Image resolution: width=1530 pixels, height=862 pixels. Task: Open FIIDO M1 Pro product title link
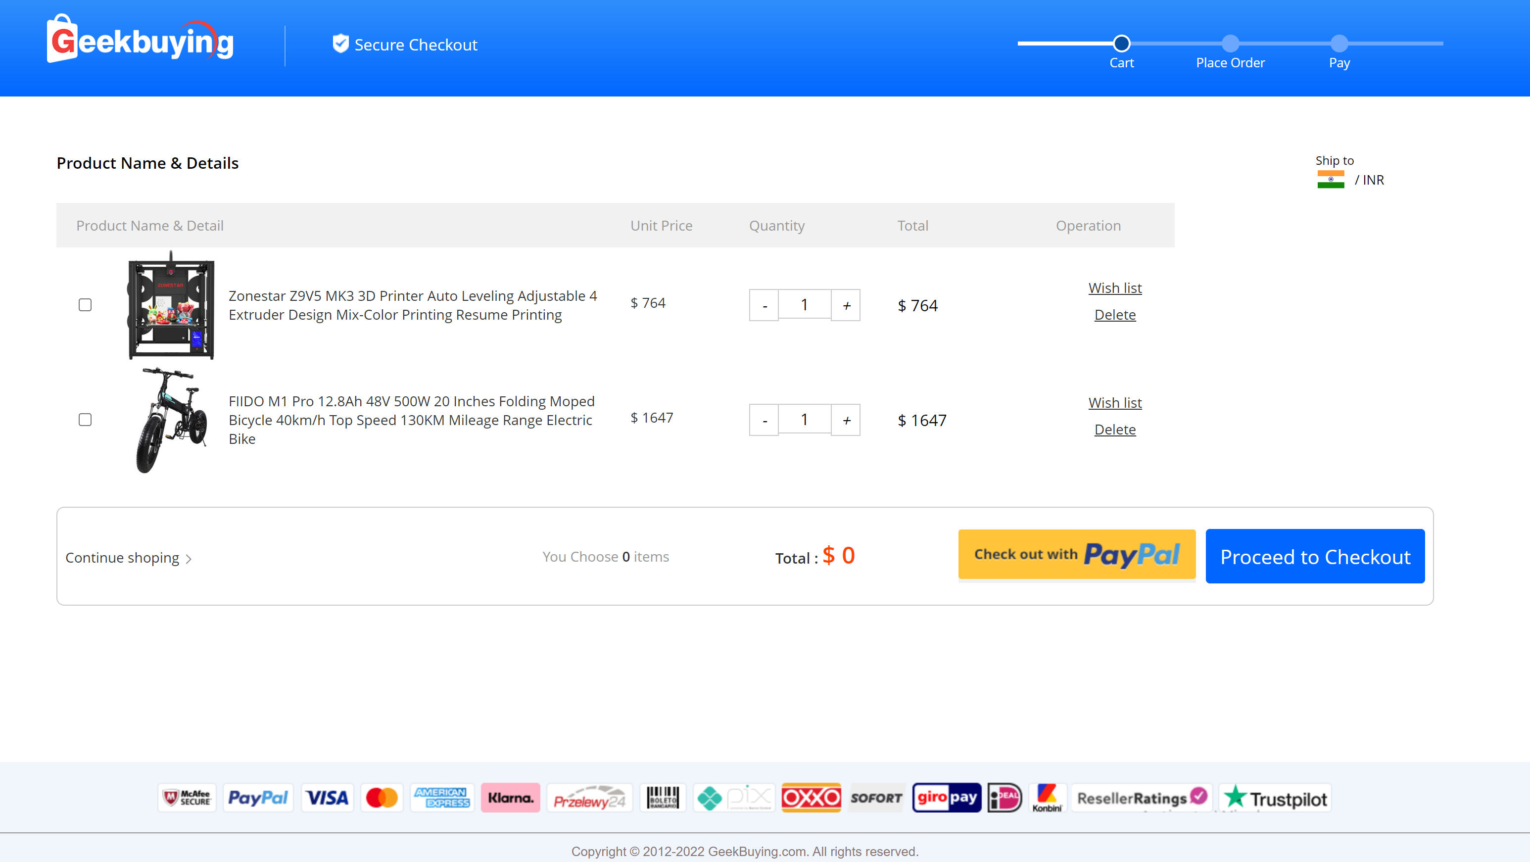pos(412,420)
